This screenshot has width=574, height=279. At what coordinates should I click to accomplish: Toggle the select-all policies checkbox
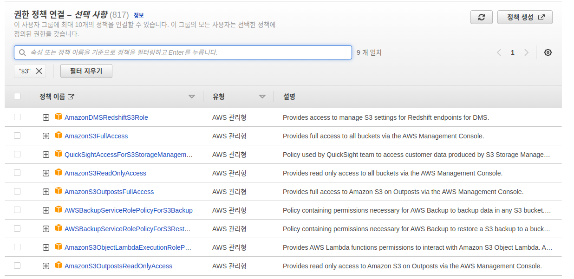click(17, 96)
